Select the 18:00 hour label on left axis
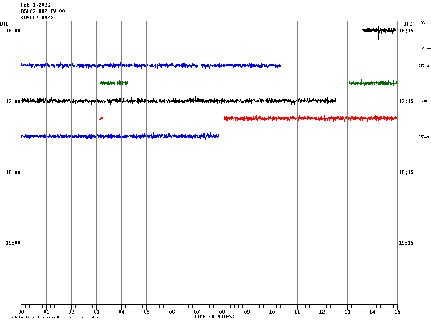 point(13,172)
